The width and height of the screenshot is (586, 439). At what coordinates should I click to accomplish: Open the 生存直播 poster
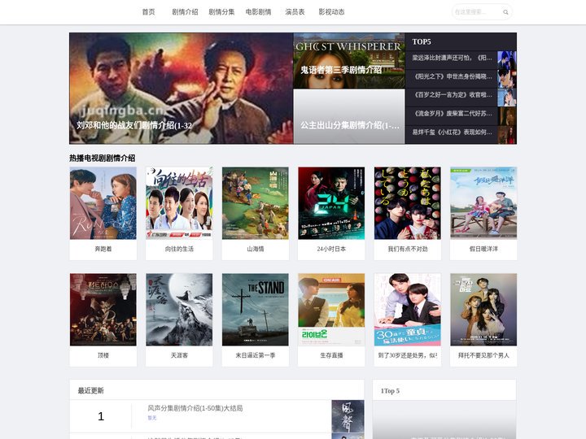[331, 310]
